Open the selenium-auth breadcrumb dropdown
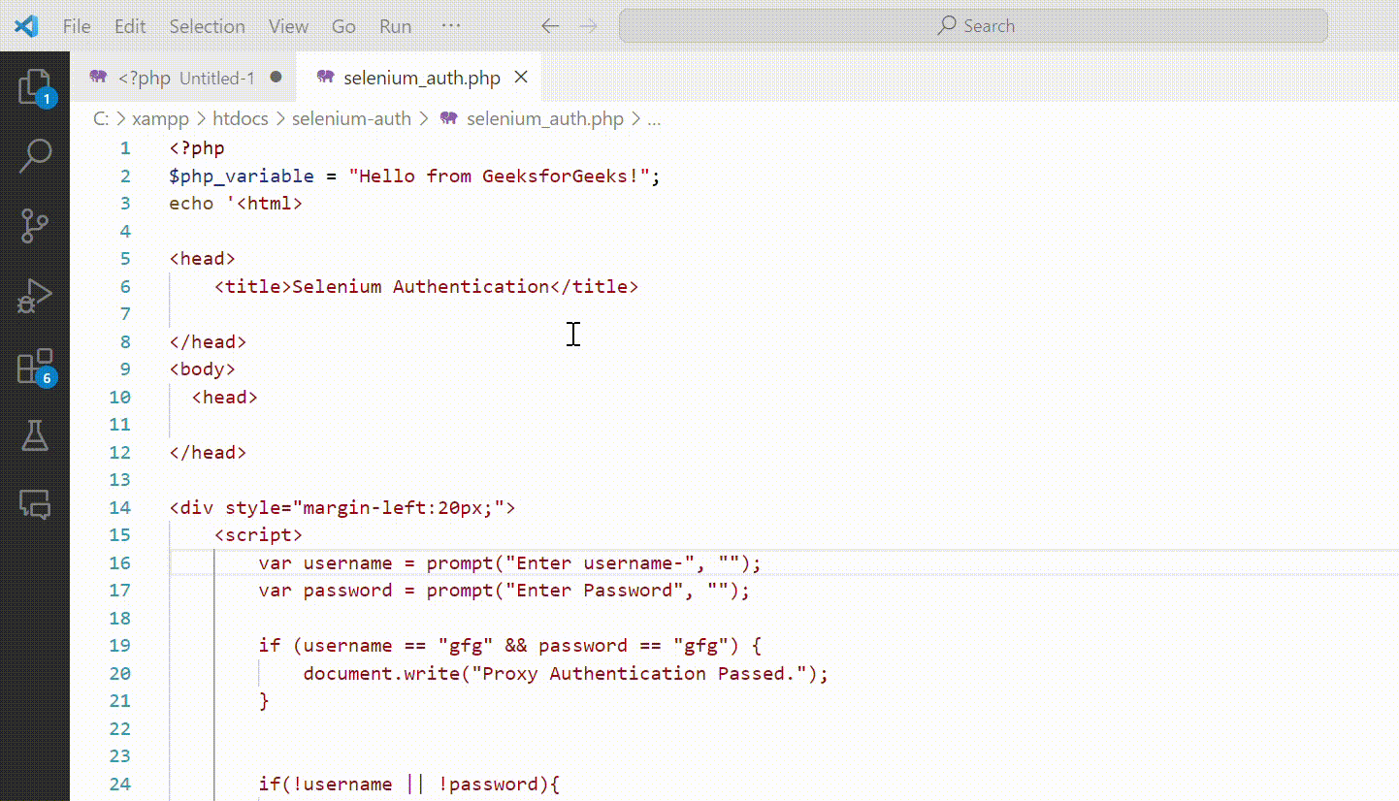Screen dimensions: 1399x801 pos(351,118)
